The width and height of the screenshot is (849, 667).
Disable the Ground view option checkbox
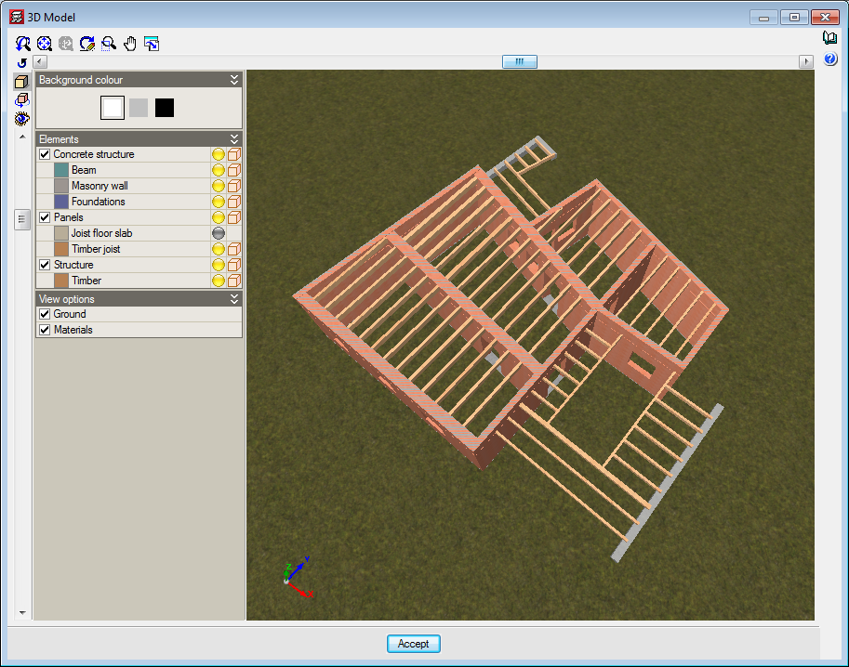click(x=45, y=314)
